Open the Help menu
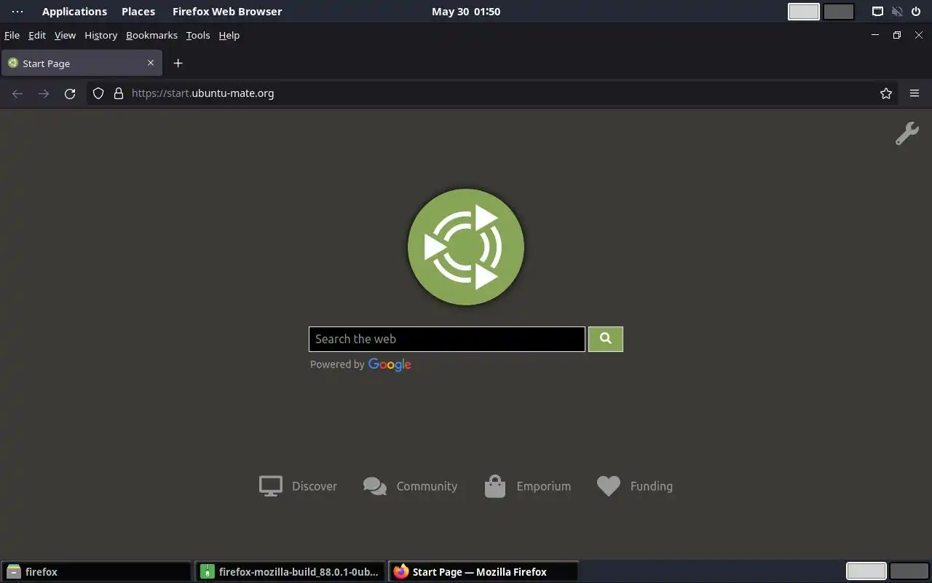932x583 pixels. tap(229, 35)
